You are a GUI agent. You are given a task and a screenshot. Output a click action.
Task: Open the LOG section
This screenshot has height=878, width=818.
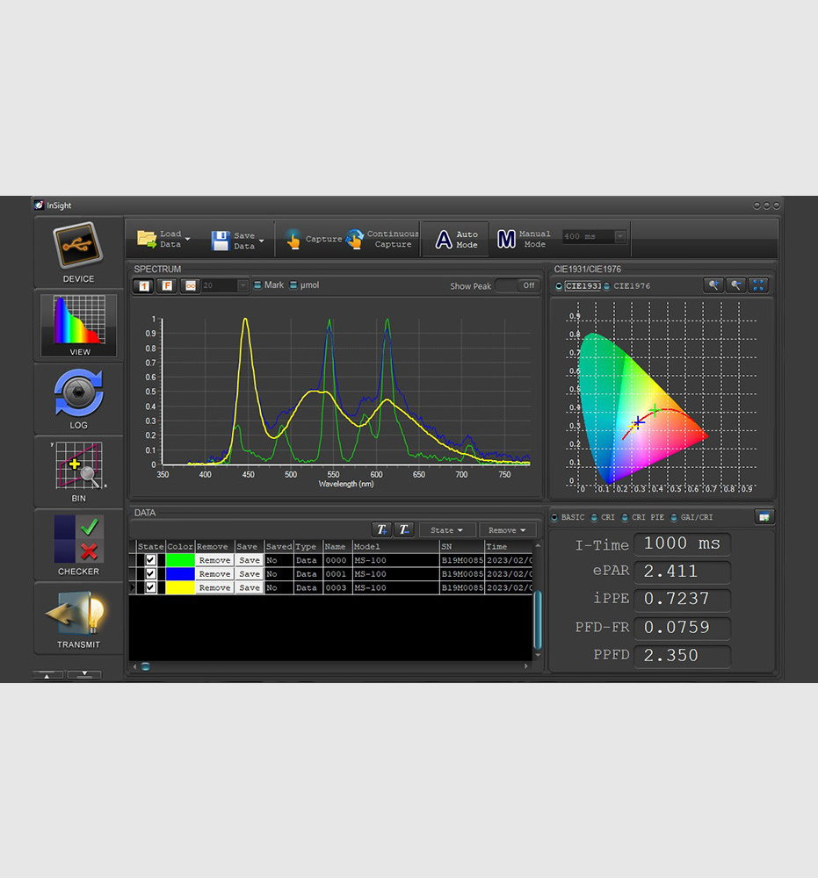pyautogui.click(x=78, y=398)
